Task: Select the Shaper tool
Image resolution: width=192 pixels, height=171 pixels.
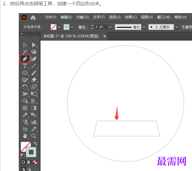Action: 25,80
